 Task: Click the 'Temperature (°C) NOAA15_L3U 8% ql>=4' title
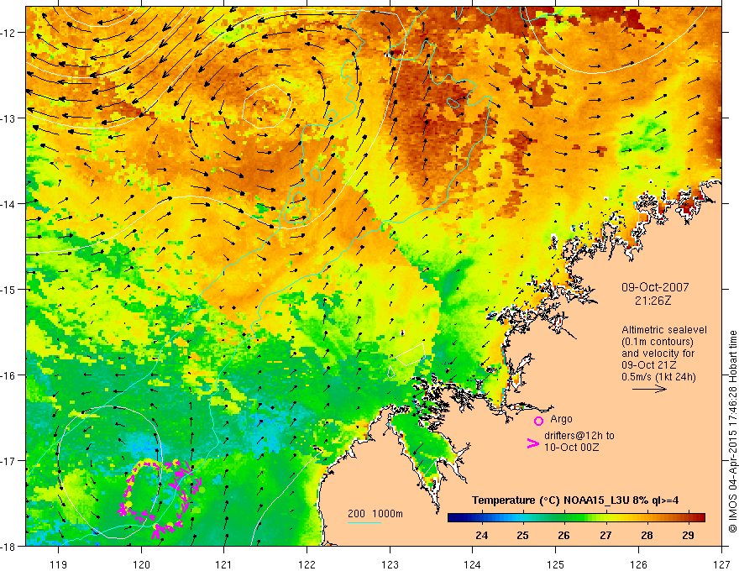tap(575, 500)
